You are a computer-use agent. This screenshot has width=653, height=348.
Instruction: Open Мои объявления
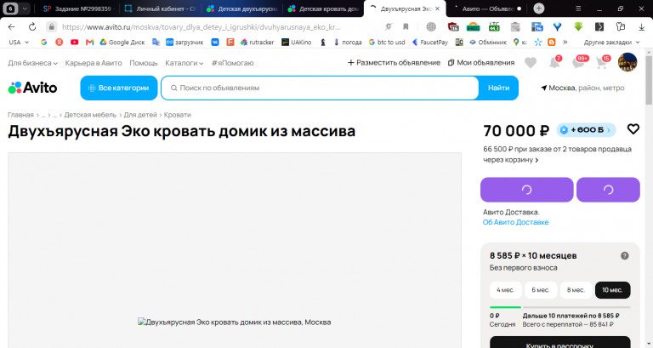481,62
